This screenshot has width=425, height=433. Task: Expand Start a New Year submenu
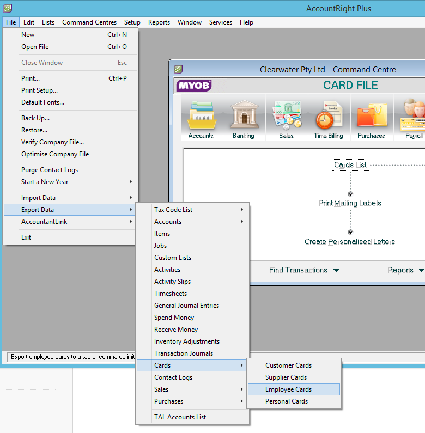(70, 182)
